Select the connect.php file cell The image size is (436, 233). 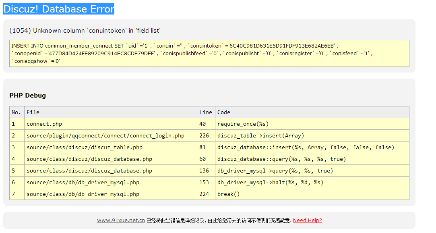point(44,124)
